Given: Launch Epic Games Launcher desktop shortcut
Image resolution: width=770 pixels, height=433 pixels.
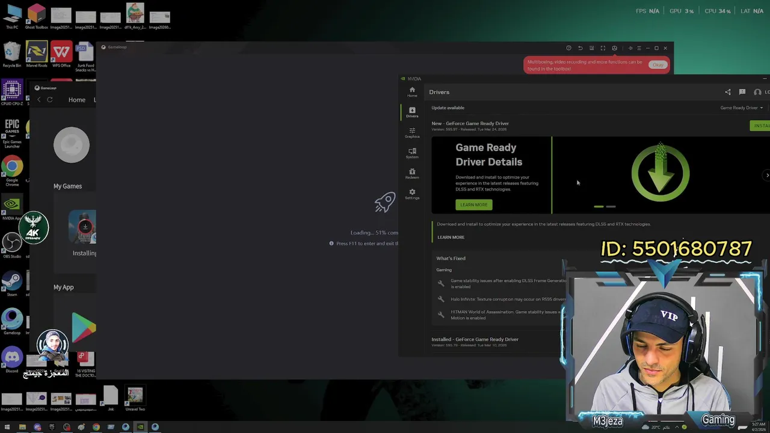Looking at the screenshot, I should coord(12,134).
